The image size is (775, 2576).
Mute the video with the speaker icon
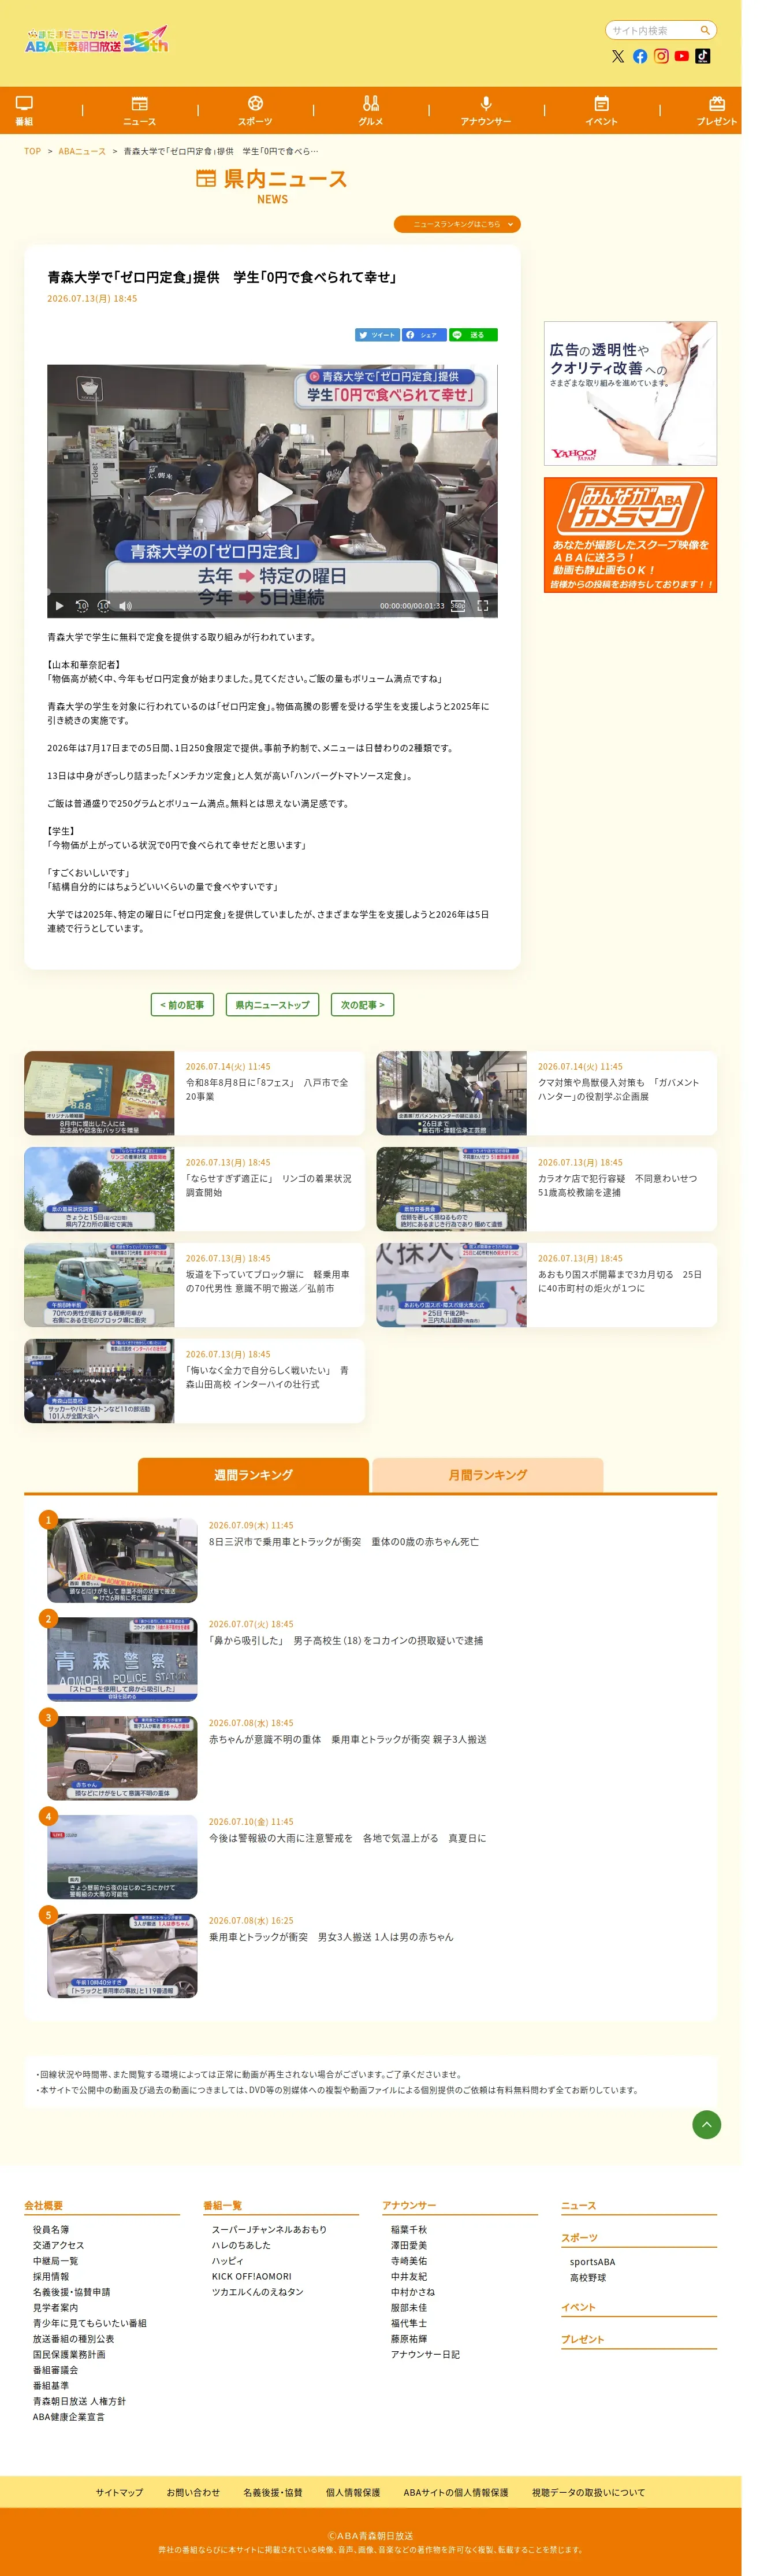[125, 606]
